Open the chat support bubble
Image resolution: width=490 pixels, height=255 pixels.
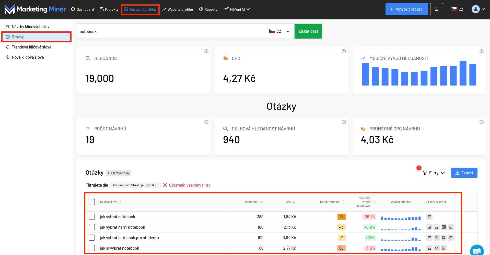[x=476, y=250]
